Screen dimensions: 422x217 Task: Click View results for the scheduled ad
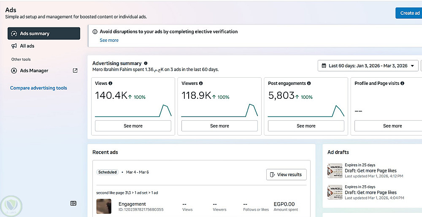(x=286, y=174)
